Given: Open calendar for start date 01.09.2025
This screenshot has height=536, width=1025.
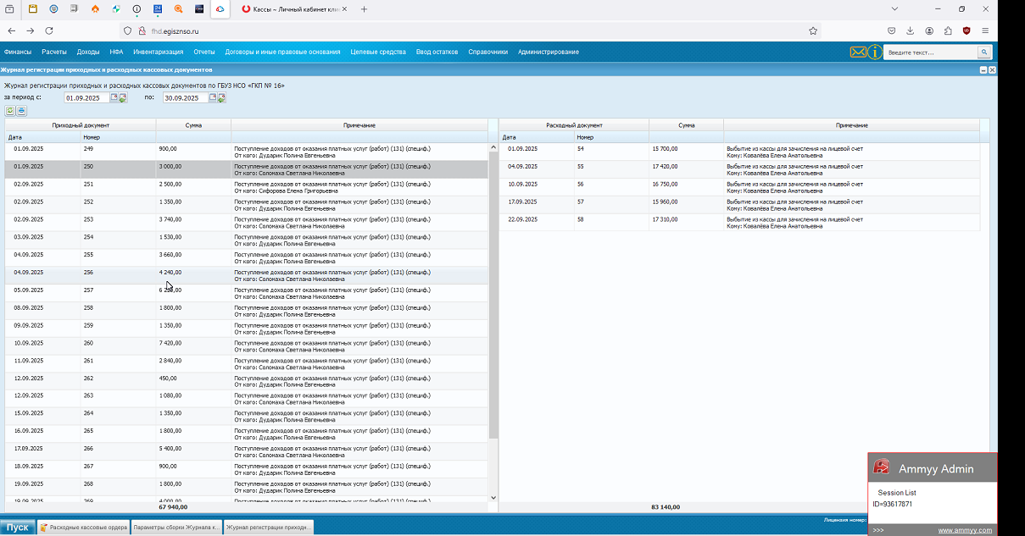Looking at the screenshot, I should 114,97.
